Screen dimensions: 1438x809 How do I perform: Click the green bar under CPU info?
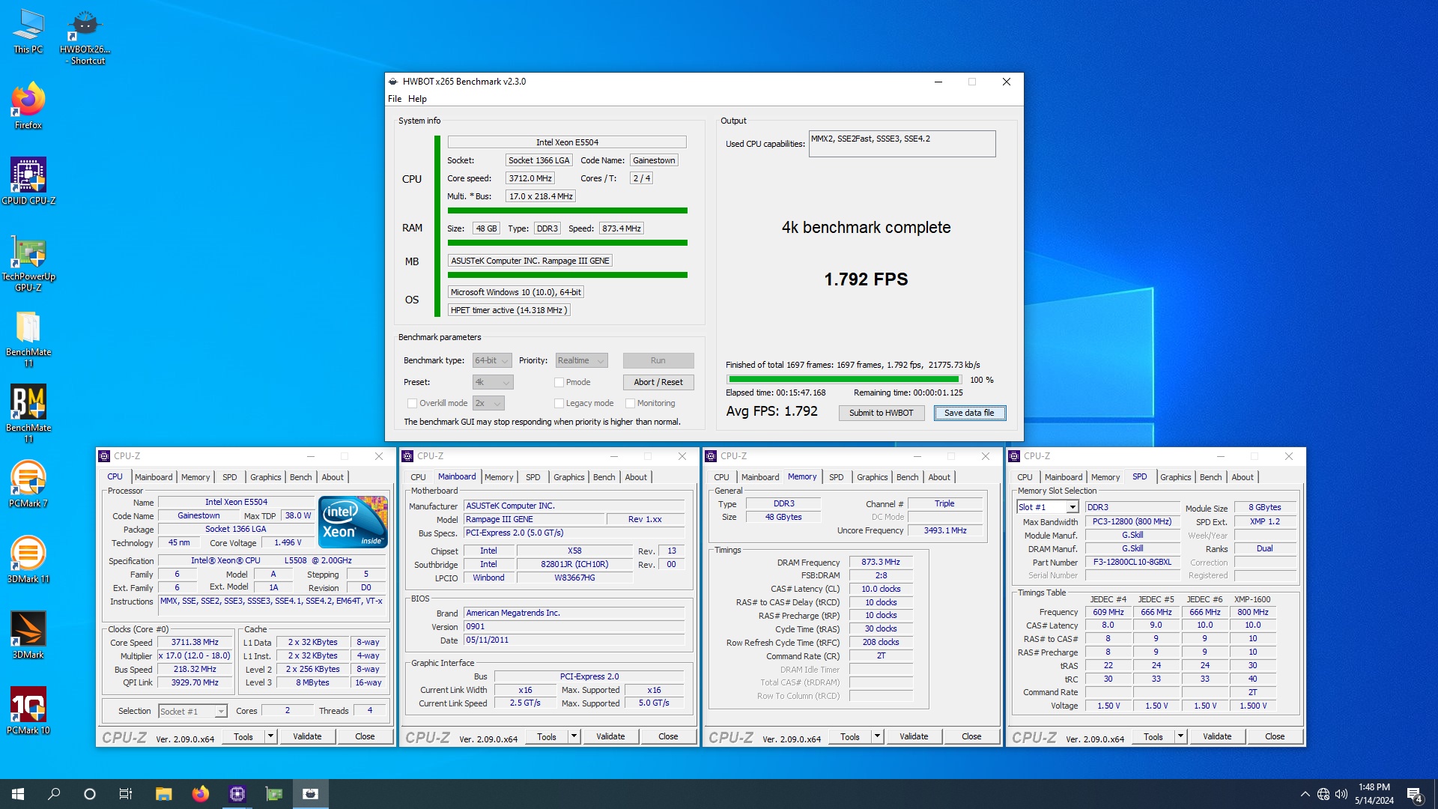568,210
